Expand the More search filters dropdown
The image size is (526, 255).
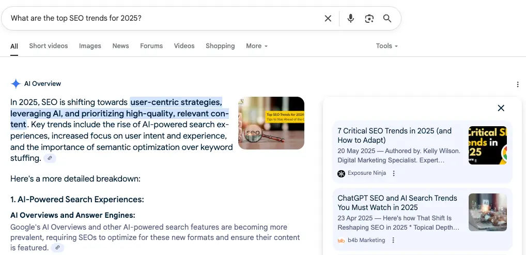pos(257,46)
